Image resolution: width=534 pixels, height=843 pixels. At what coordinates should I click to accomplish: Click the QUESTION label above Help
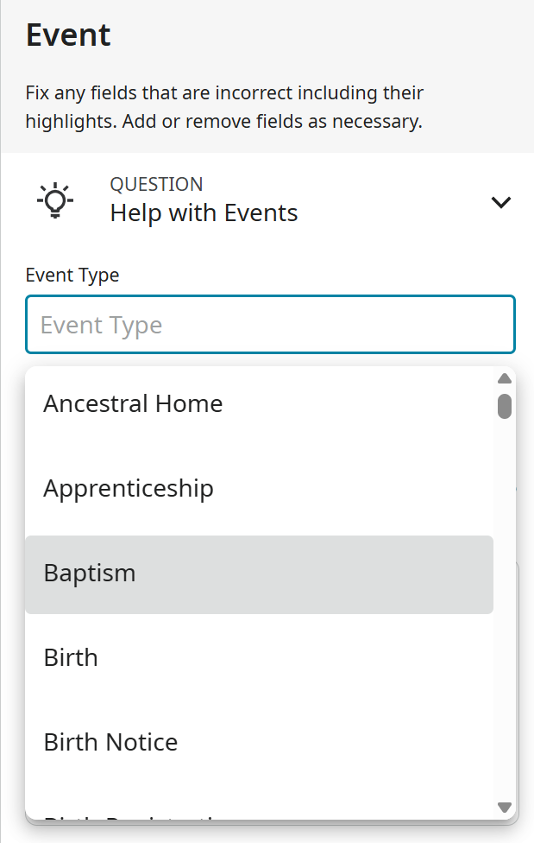(156, 184)
